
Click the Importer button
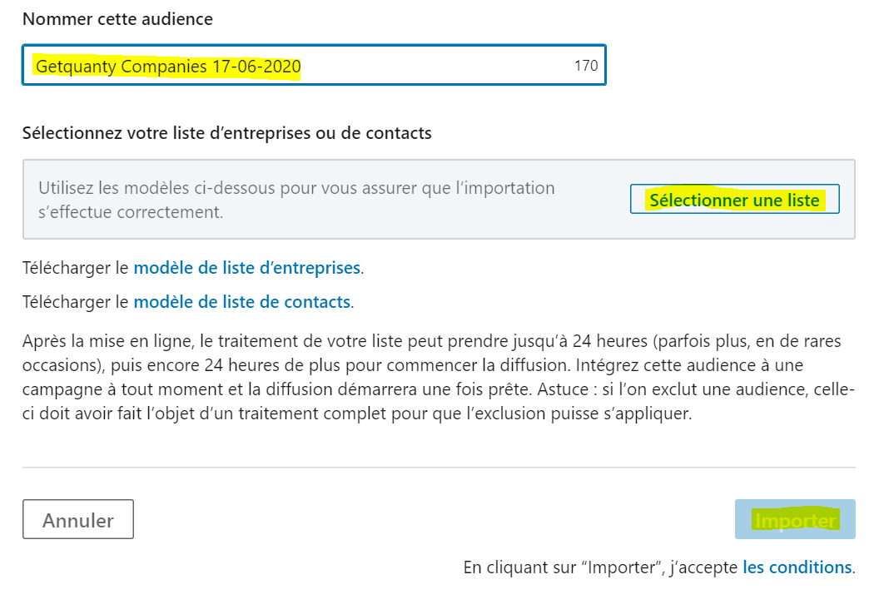point(795,520)
